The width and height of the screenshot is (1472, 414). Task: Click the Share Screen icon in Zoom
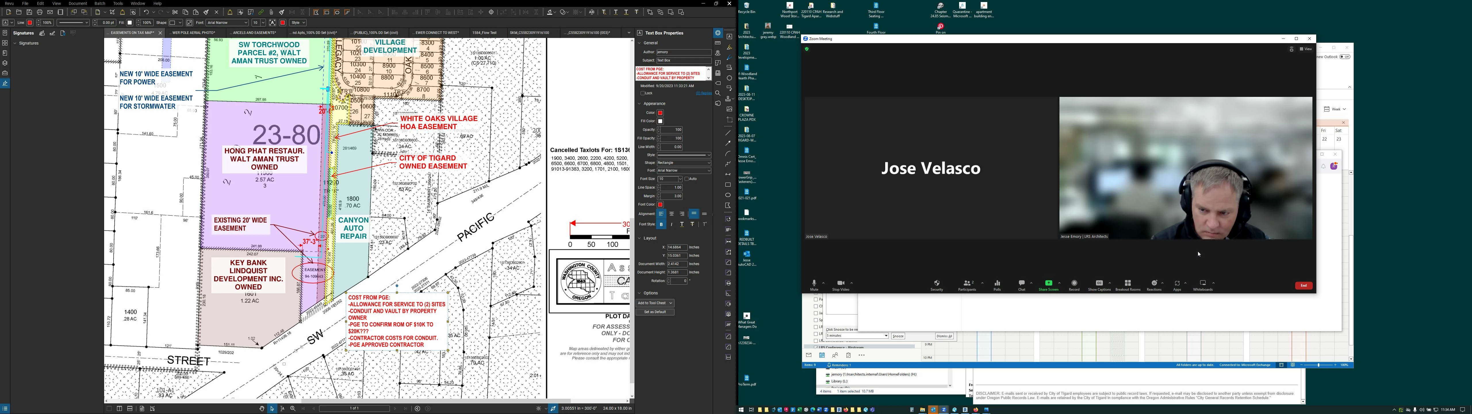click(x=1049, y=284)
